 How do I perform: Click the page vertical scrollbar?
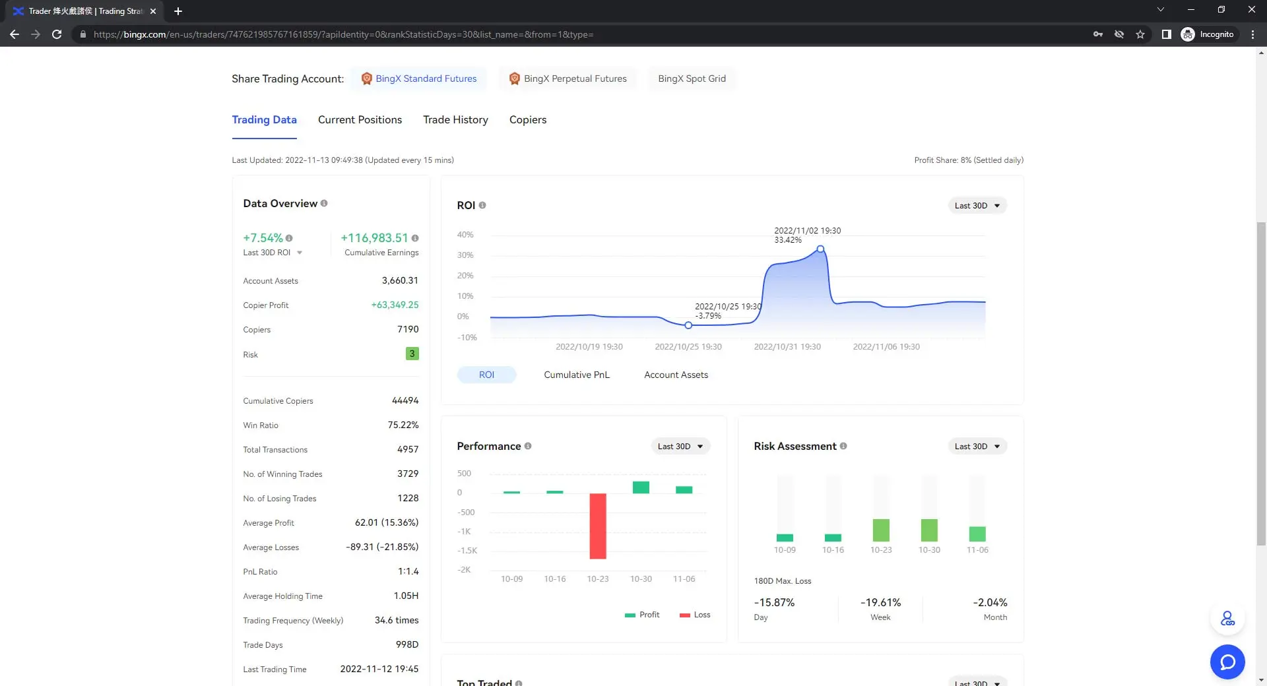[x=1261, y=383]
